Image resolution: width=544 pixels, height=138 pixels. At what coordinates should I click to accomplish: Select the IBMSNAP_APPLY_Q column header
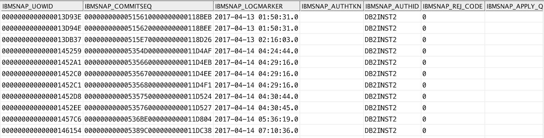(x=514, y=6)
